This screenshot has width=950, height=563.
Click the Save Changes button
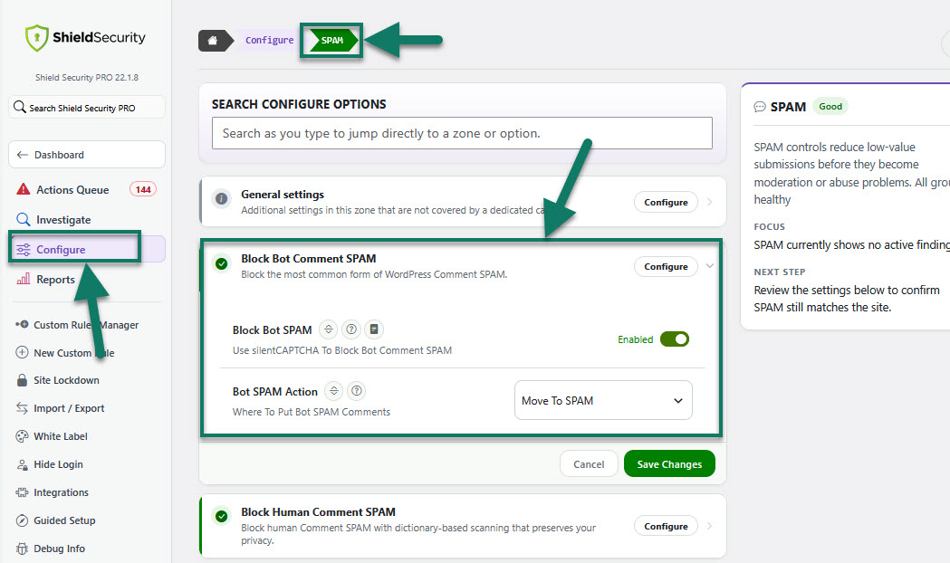[x=669, y=463]
